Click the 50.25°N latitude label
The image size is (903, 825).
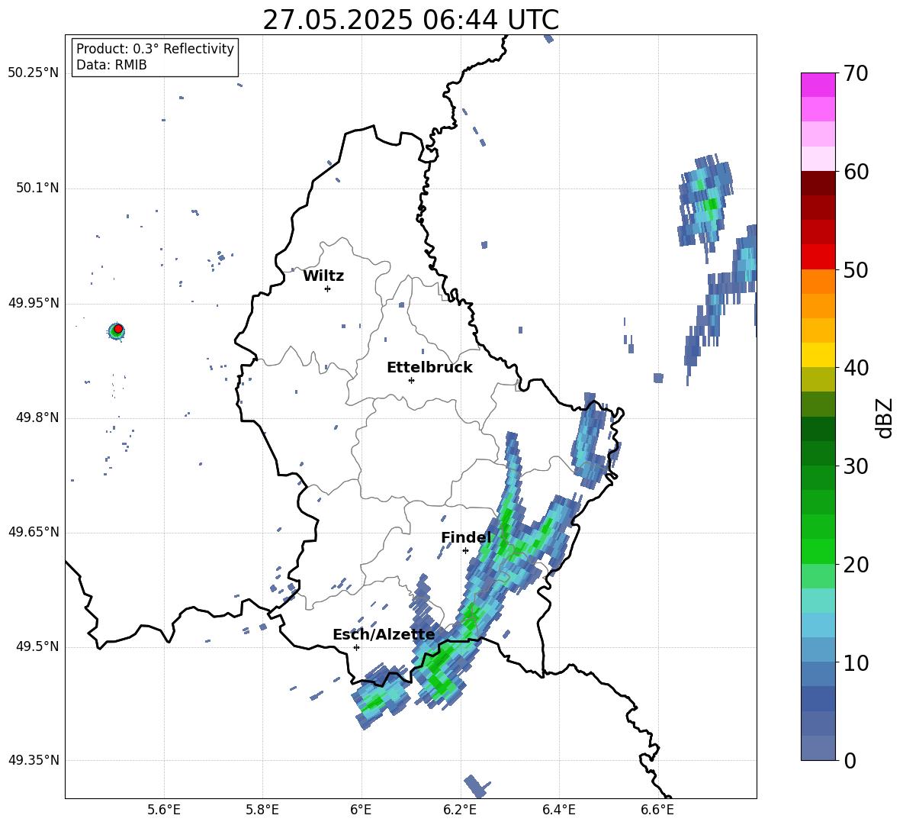point(34,73)
